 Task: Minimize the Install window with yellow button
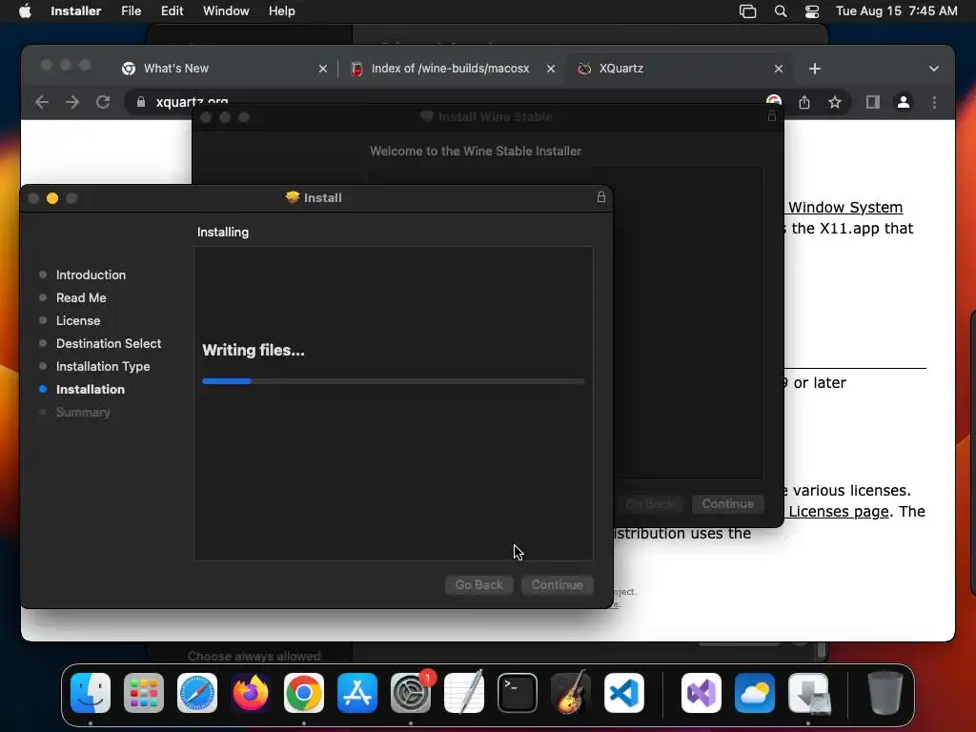[x=52, y=198]
